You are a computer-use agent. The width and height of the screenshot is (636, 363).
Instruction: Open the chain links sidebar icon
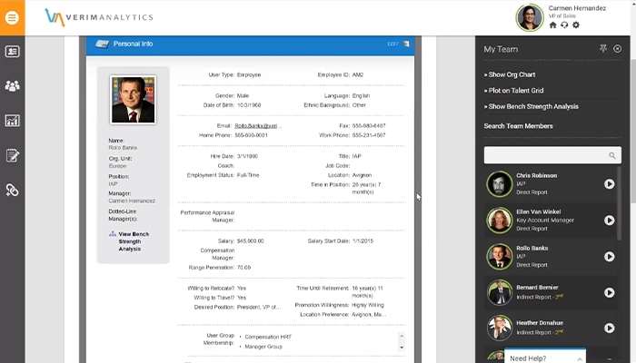12,190
